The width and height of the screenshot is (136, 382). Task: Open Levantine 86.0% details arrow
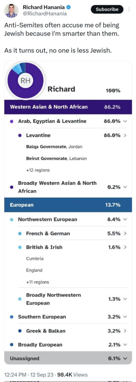(125, 135)
